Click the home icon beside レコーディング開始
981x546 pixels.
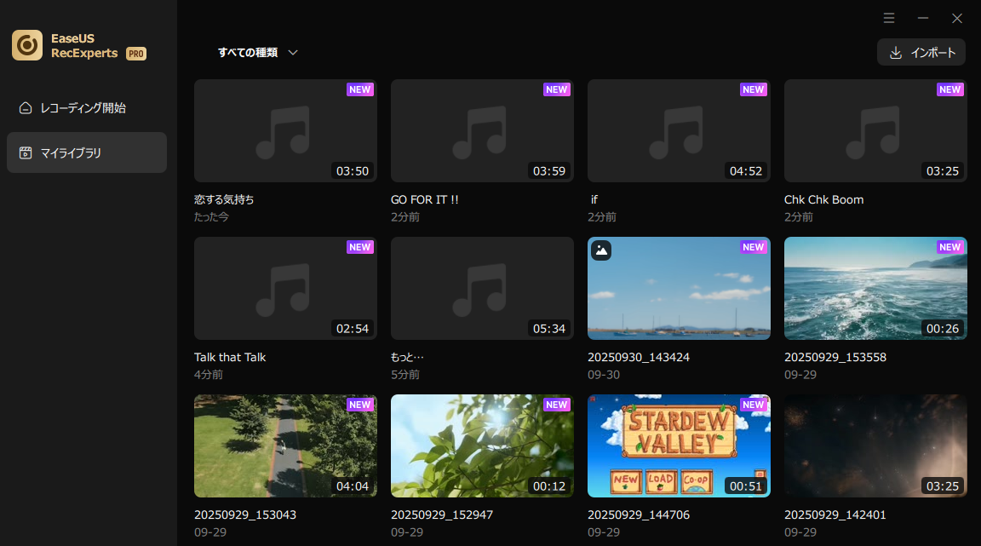(26, 108)
